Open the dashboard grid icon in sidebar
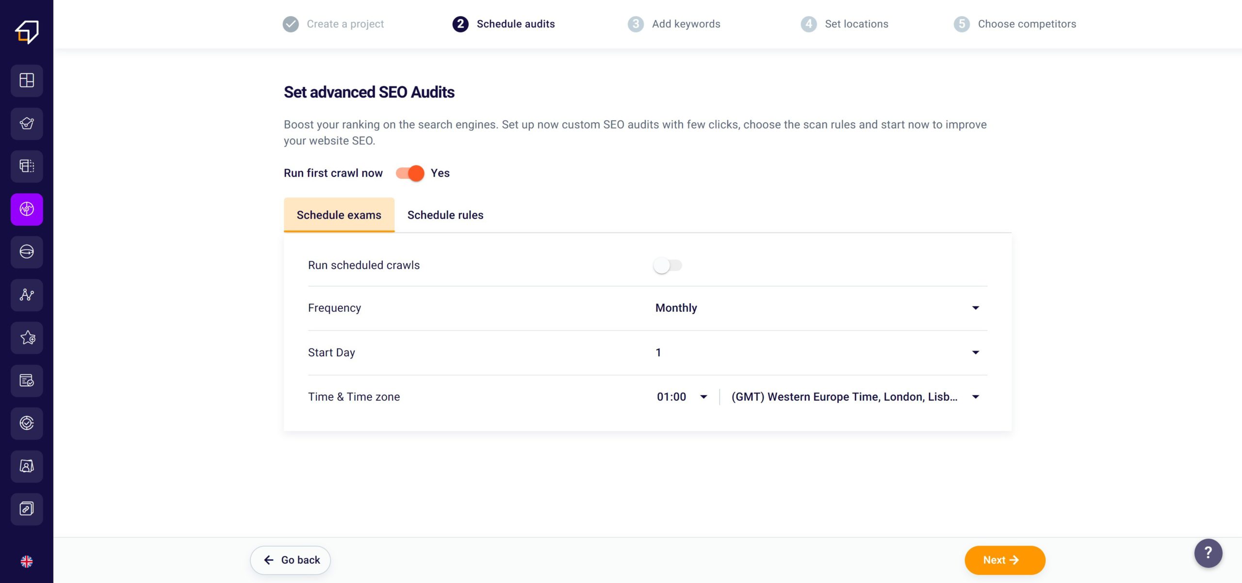 pyautogui.click(x=27, y=81)
